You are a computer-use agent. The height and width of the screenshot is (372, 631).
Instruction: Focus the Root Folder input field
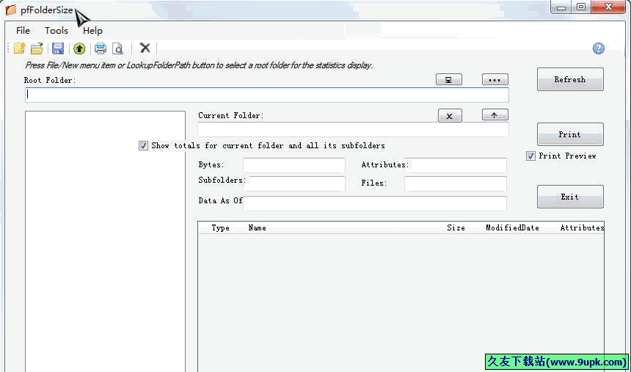click(267, 95)
